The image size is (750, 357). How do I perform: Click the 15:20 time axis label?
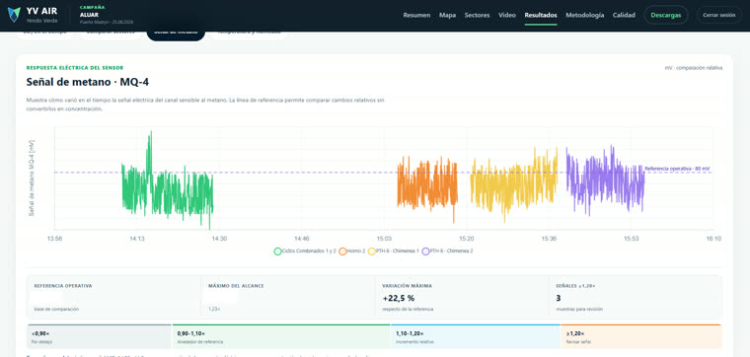[467, 239]
